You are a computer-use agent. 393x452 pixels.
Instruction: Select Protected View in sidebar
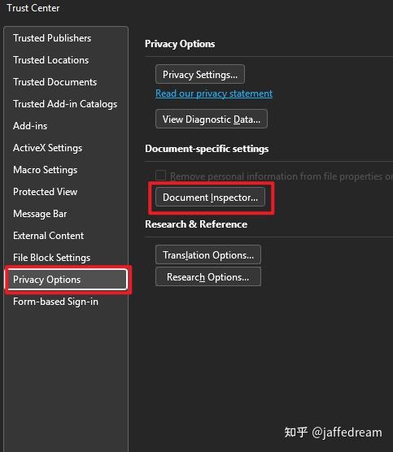46,192
